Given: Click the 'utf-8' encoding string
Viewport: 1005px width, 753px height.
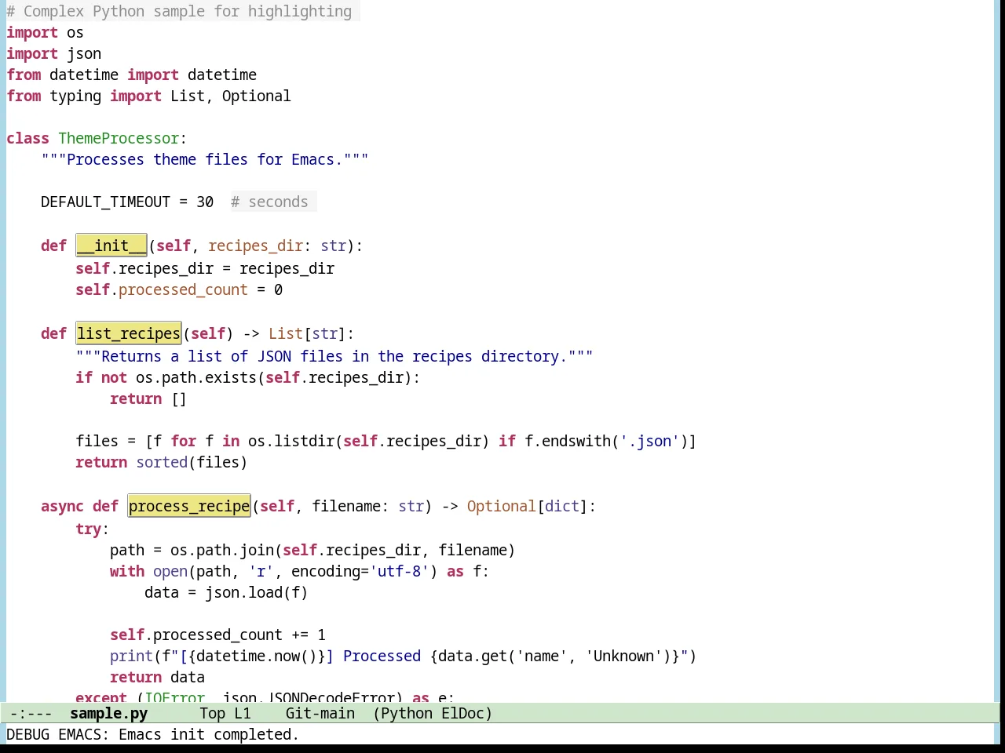Looking at the screenshot, I should [399, 571].
